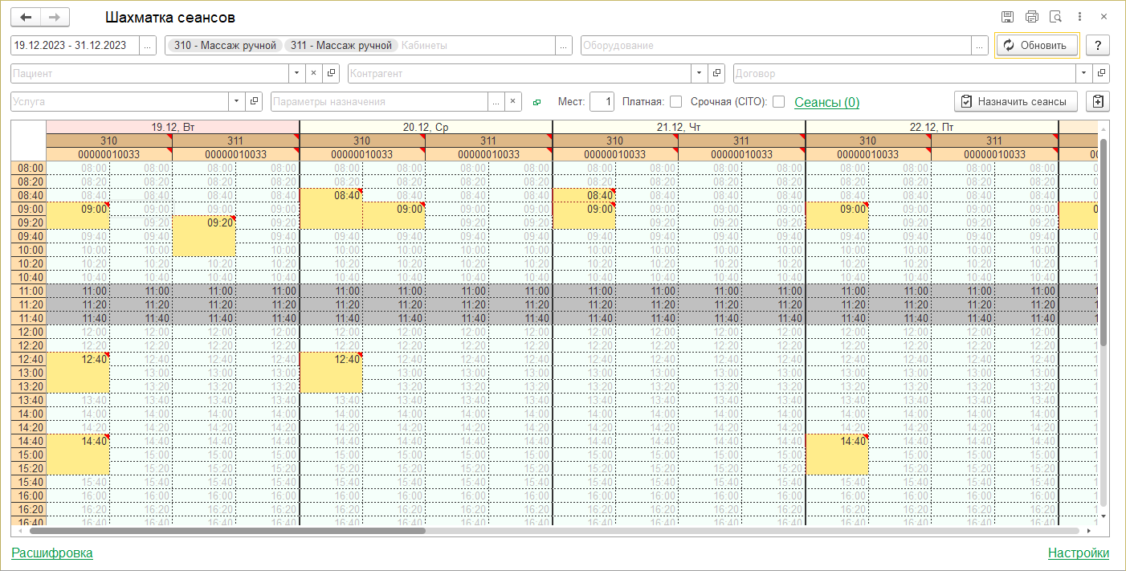Enable the Платная checkbox

tap(676, 102)
